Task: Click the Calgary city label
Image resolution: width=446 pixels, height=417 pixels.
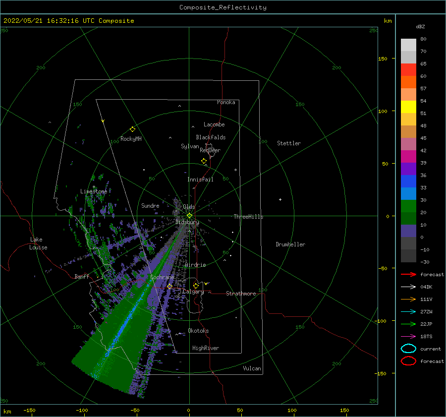Action: (193, 292)
